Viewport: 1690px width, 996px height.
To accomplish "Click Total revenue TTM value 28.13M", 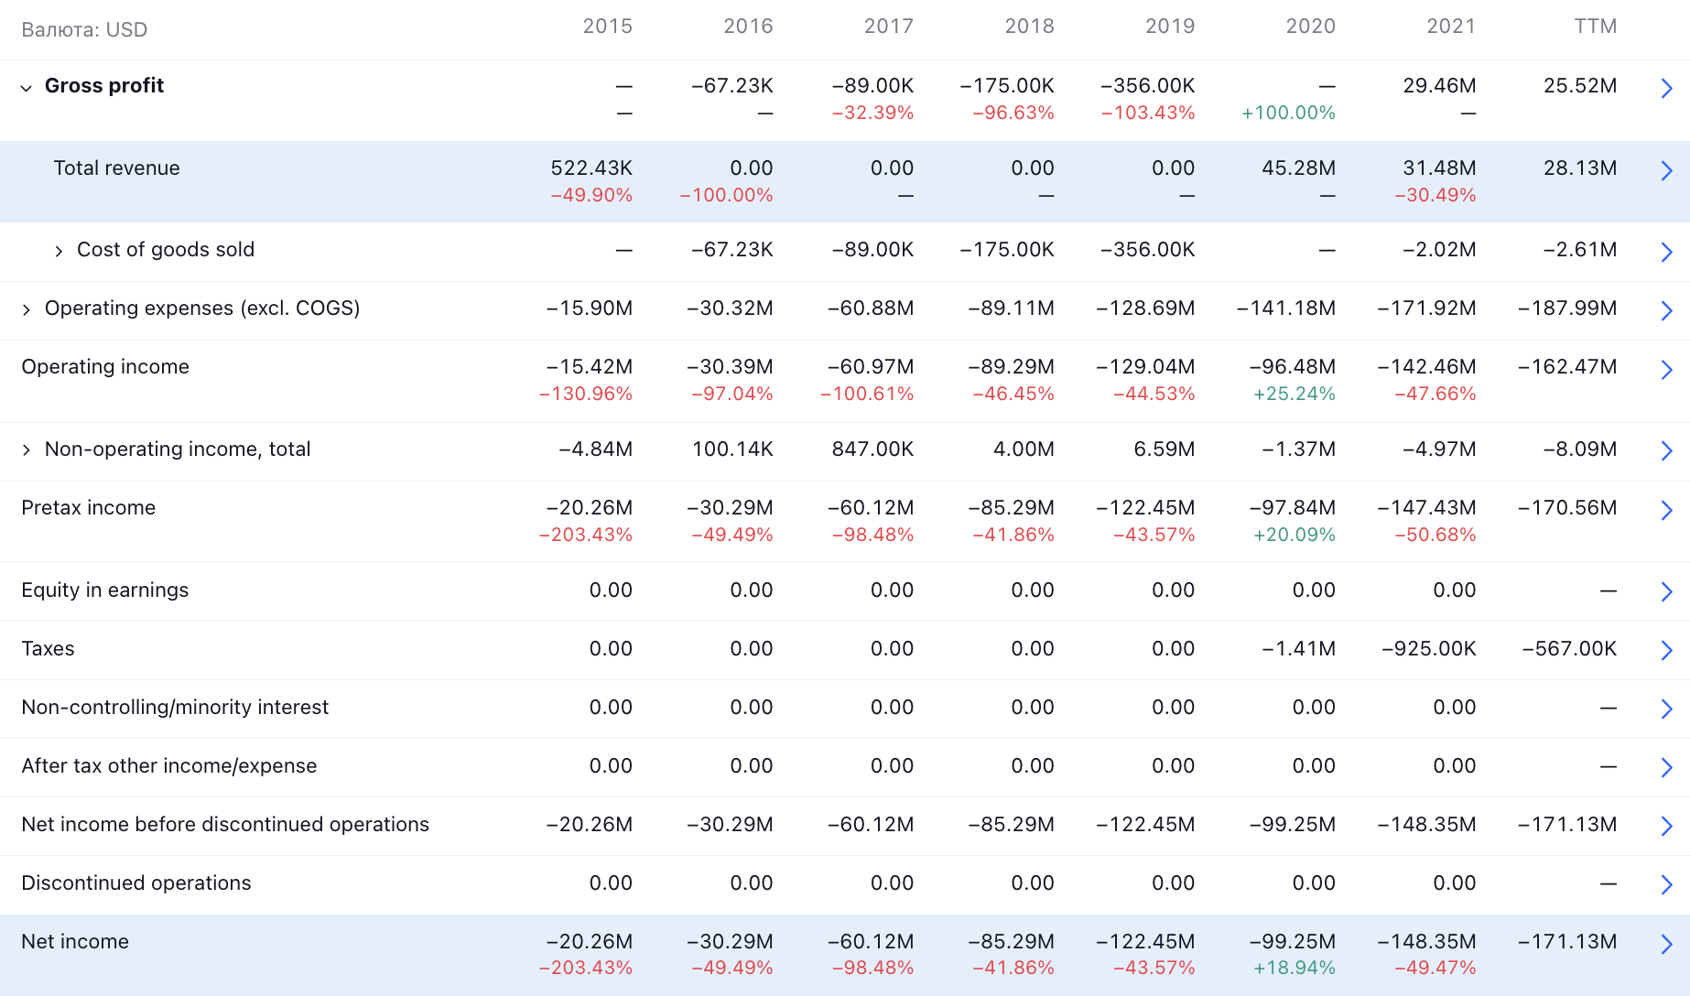I will [1580, 168].
